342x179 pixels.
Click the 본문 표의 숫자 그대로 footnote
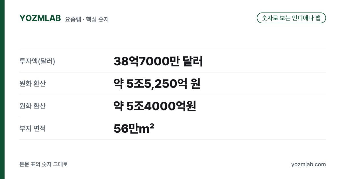tap(44, 164)
